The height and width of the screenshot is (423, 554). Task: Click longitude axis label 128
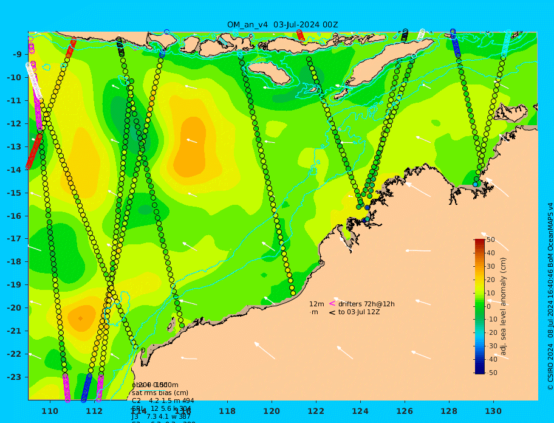pos(449,411)
